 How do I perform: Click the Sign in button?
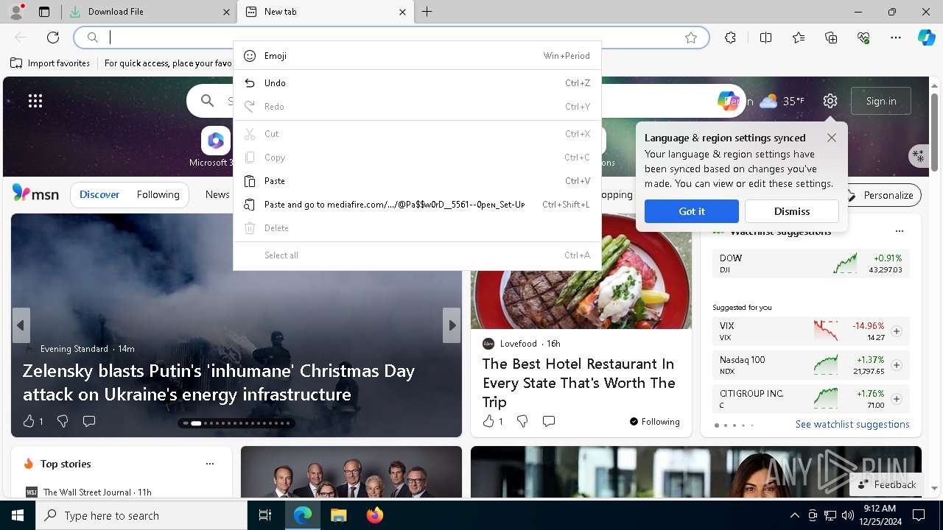pyautogui.click(x=881, y=101)
